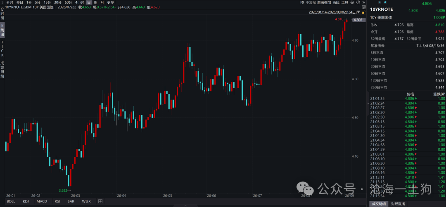Viewport: 446px width, 207px height.
Task: Click the 21:01:35 trade row
Action: (407, 99)
